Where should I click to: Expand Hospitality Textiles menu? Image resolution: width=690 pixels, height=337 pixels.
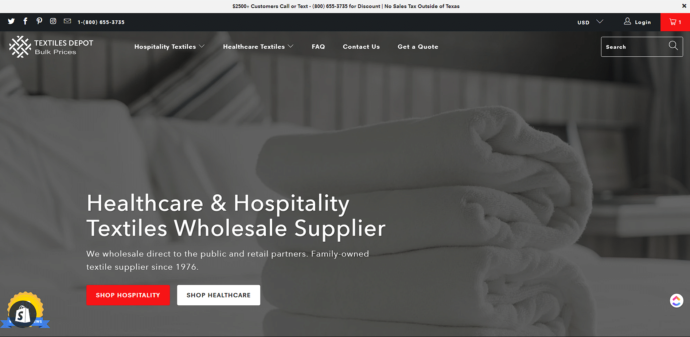tap(169, 47)
